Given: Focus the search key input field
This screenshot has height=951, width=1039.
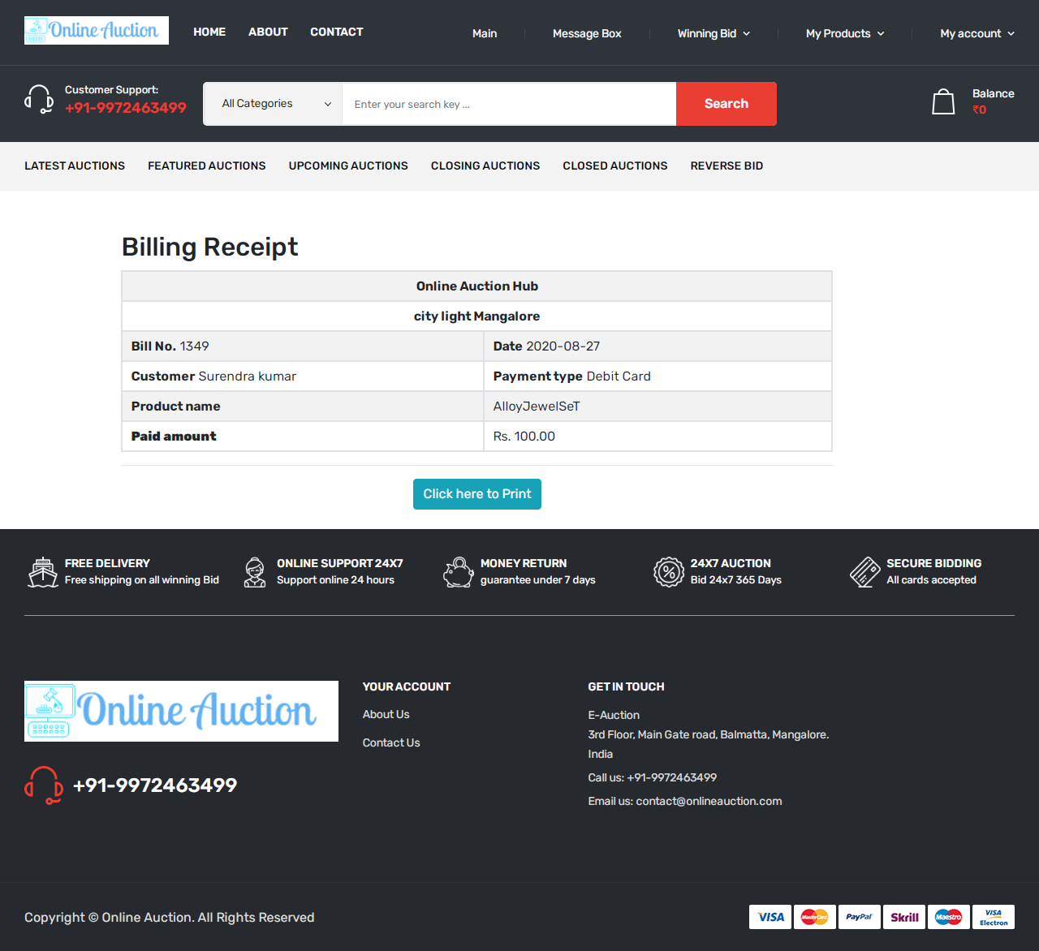Looking at the screenshot, I should (x=509, y=104).
